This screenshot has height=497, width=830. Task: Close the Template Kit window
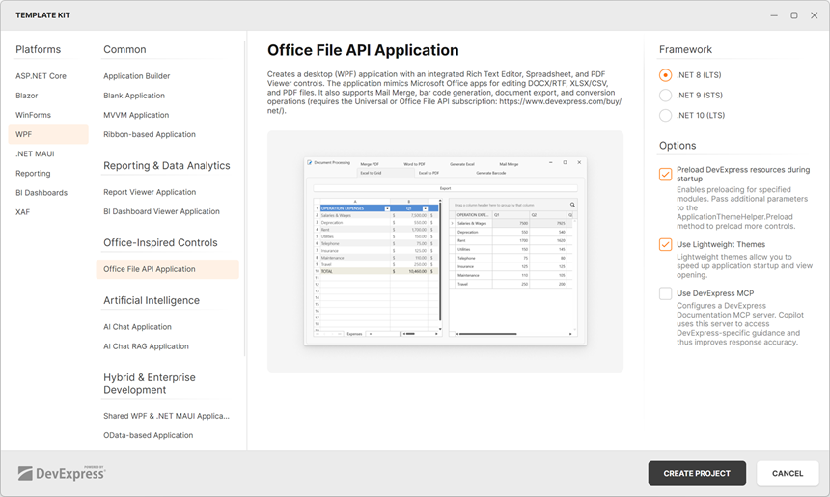(x=815, y=15)
